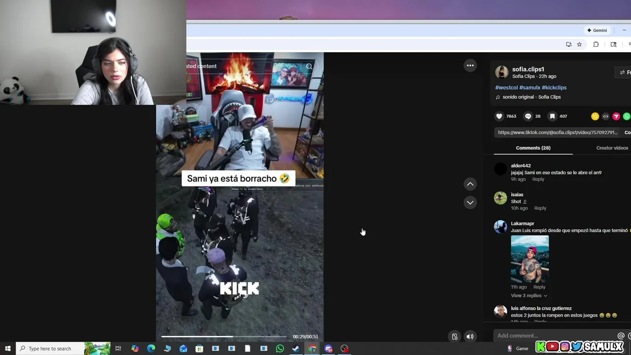This screenshot has height=355, width=631.
Task: Click the Type here to search box
Action: pyautogui.click(x=63, y=349)
